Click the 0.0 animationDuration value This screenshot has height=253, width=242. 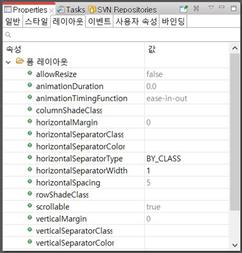tap(151, 86)
